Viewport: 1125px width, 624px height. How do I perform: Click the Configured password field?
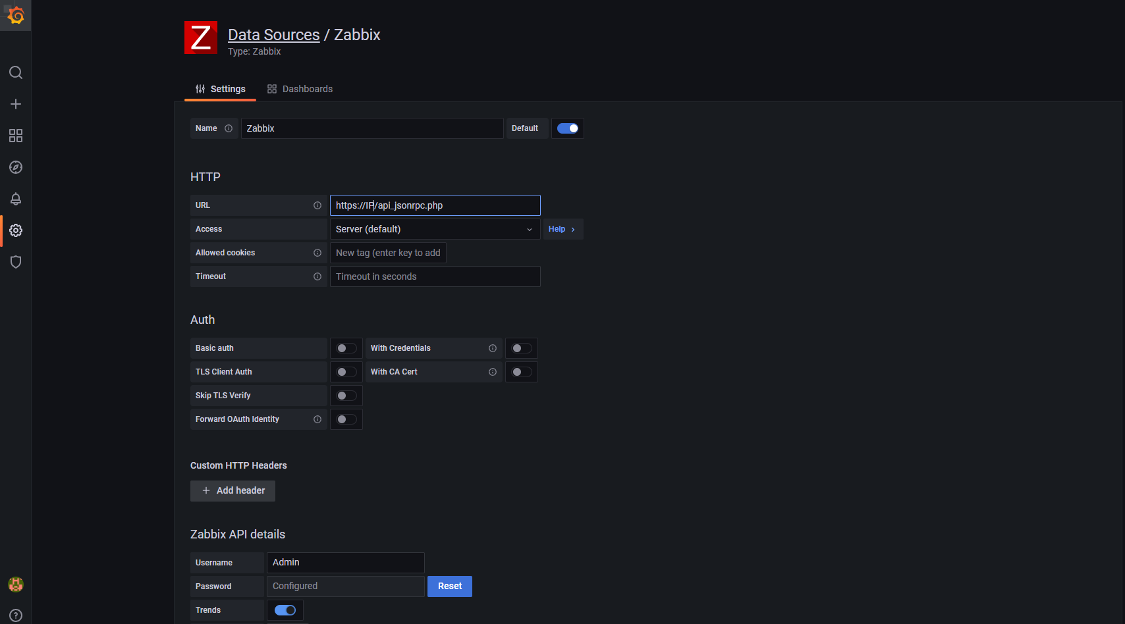[346, 586]
